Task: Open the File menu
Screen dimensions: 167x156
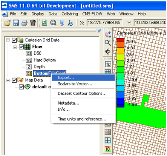Action: [13, 14]
